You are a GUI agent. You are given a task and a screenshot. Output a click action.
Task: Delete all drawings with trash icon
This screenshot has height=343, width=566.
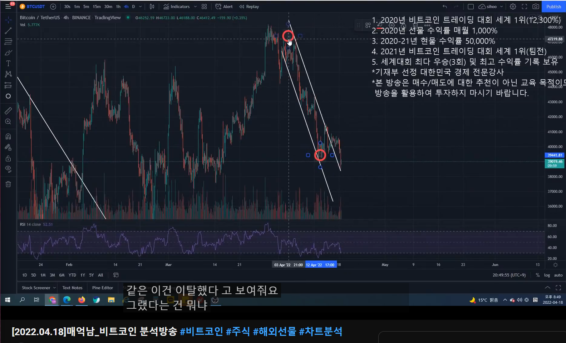tap(8, 184)
